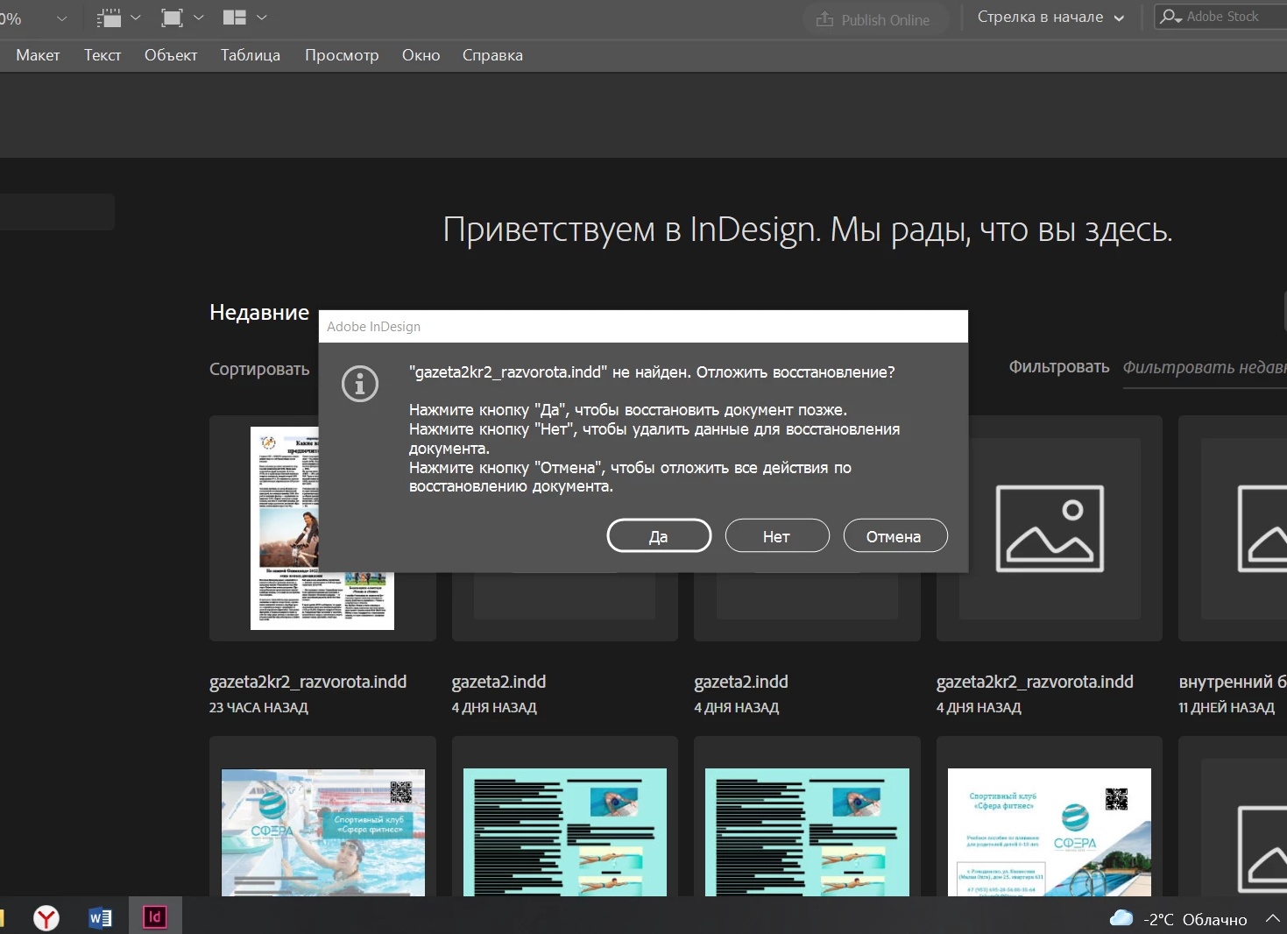This screenshot has width=1287, height=934.
Task: Open placeholder thumbnail above the 4-days-old gazeta2kr2_razvorota.indd
Action: (1050, 528)
